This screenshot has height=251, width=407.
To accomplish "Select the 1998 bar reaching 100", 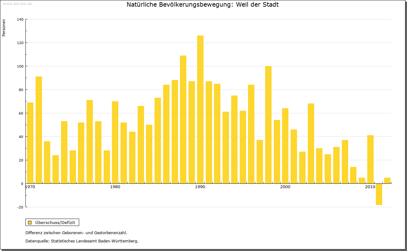I will click(x=268, y=125).
